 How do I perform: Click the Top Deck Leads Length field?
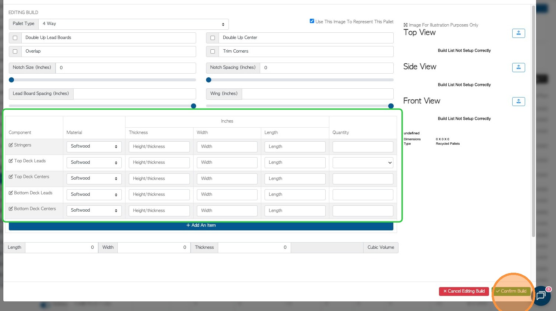[x=295, y=162]
